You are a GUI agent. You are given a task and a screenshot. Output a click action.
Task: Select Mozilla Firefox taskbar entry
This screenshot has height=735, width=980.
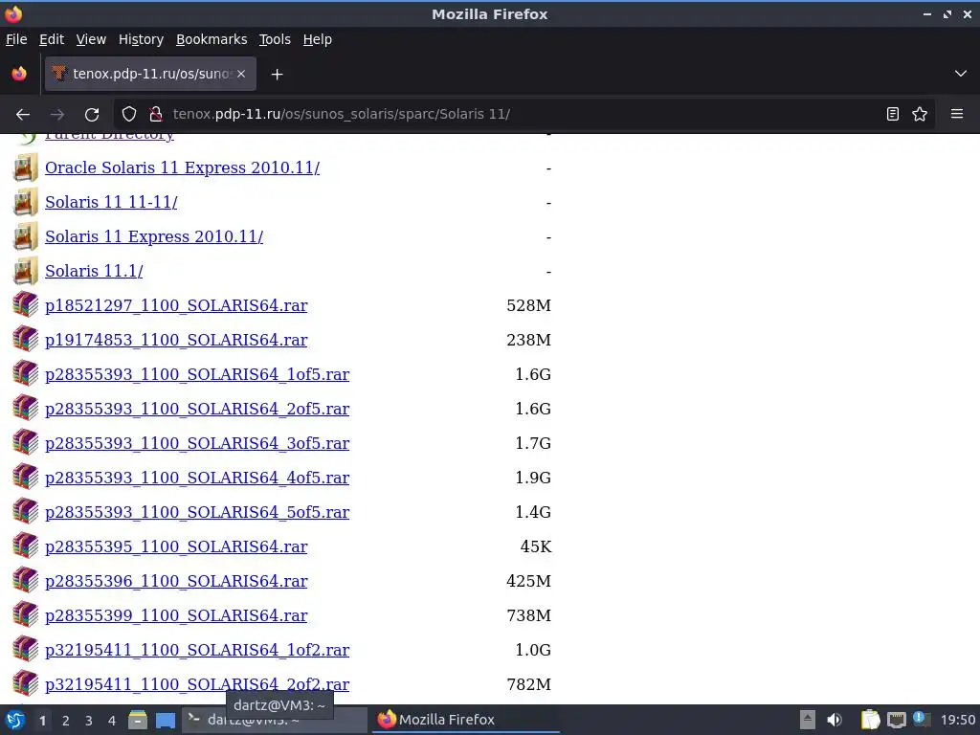point(466,720)
